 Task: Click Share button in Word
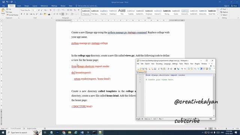(234, 6)
